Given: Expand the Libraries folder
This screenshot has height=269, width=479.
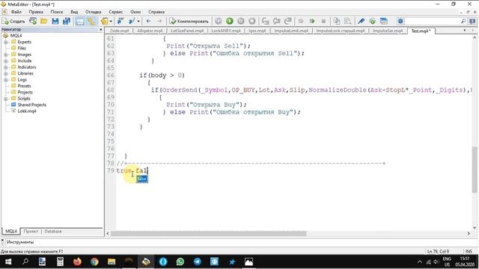Looking at the screenshot, I should [x=6, y=73].
